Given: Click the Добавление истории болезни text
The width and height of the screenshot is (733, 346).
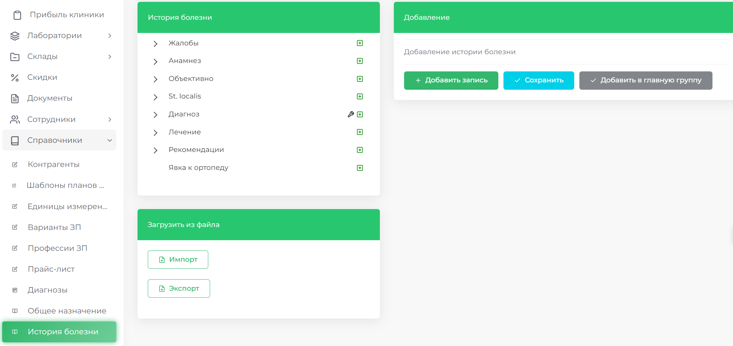Looking at the screenshot, I should [459, 52].
